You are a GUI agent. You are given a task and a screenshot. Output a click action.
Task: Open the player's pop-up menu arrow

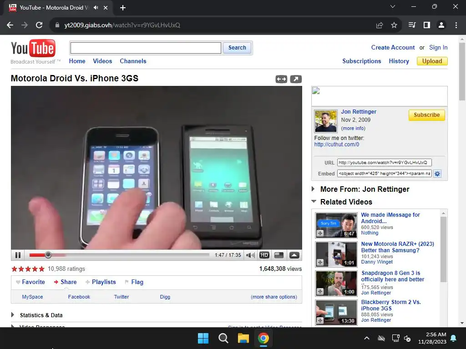[x=294, y=255]
